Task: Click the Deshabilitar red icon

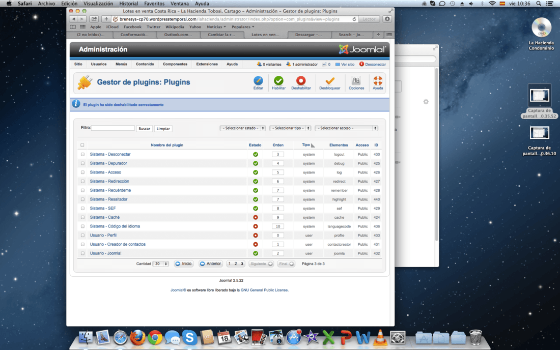Action: 301,80
